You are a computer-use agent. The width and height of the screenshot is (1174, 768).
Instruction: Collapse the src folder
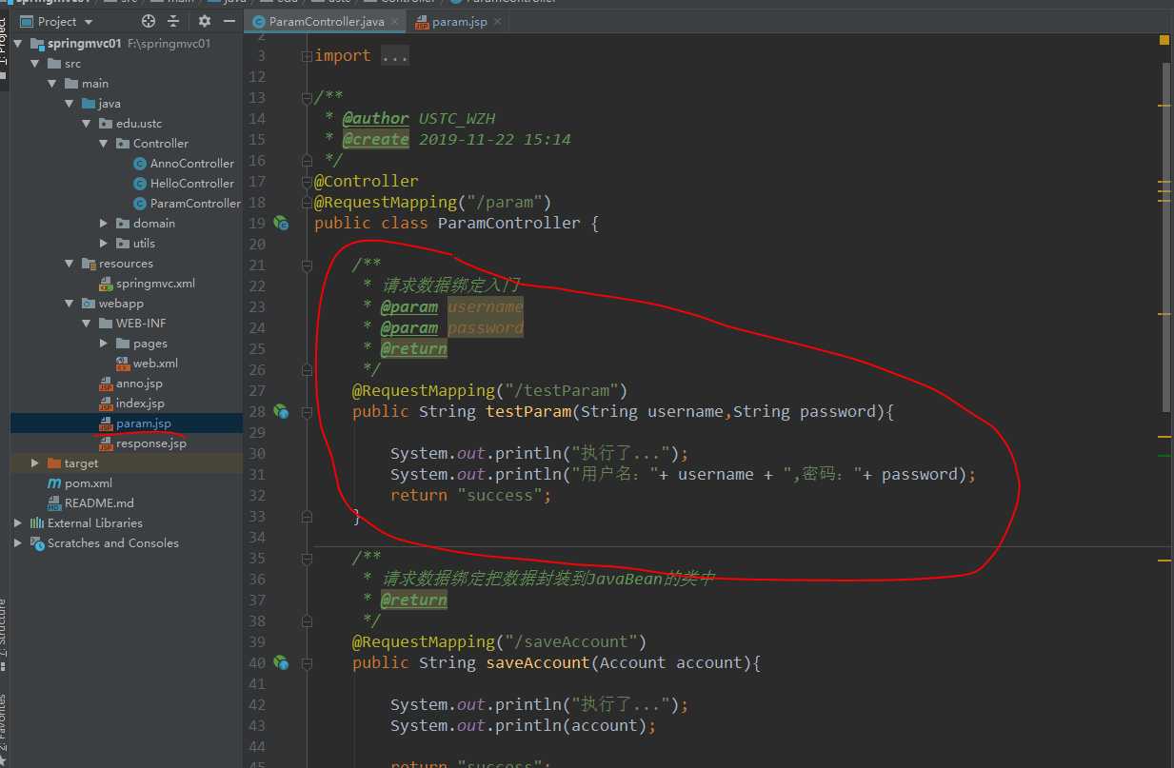point(35,64)
